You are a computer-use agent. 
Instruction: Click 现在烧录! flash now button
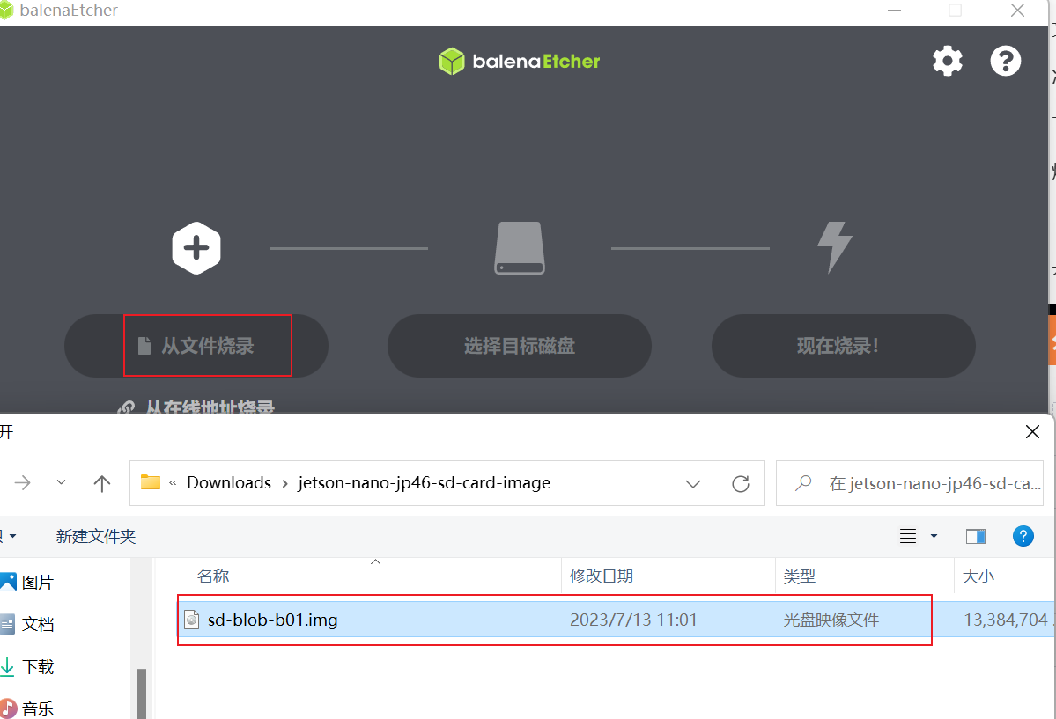coord(843,345)
